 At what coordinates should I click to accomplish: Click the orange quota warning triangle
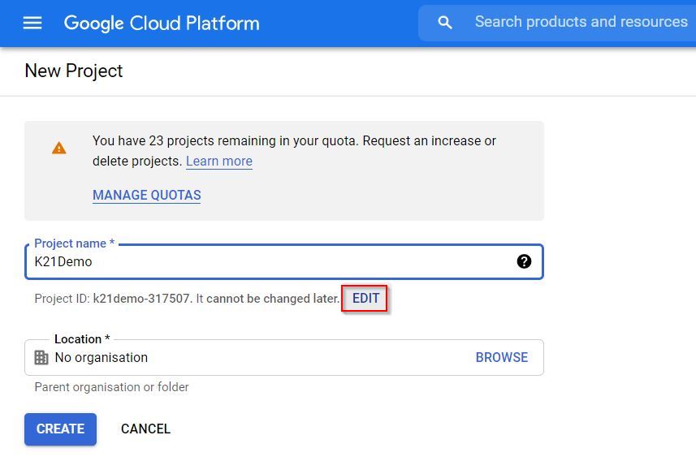click(59, 149)
